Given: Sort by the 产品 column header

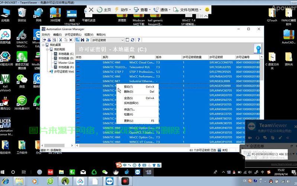Looking at the screenshot, I should point(142,57).
